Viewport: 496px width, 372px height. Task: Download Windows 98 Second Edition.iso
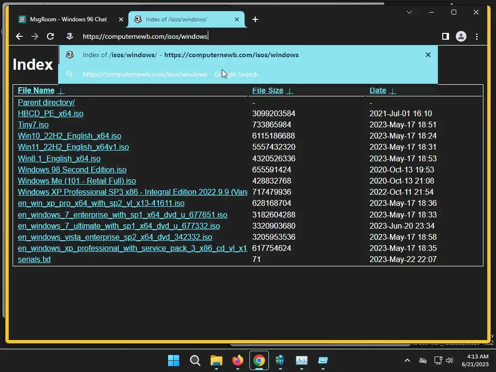click(72, 170)
